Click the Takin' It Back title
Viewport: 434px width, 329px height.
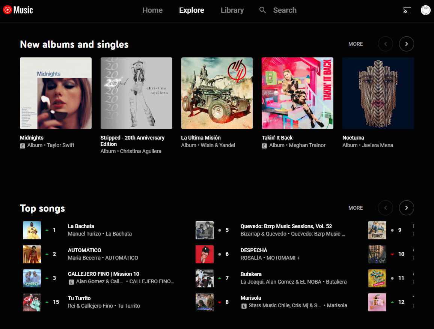tap(277, 138)
